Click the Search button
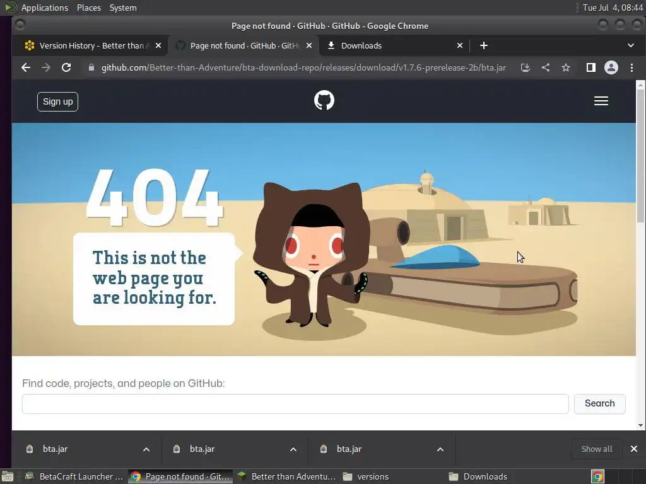The width and height of the screenshot is (646, 484). (600, 404)
